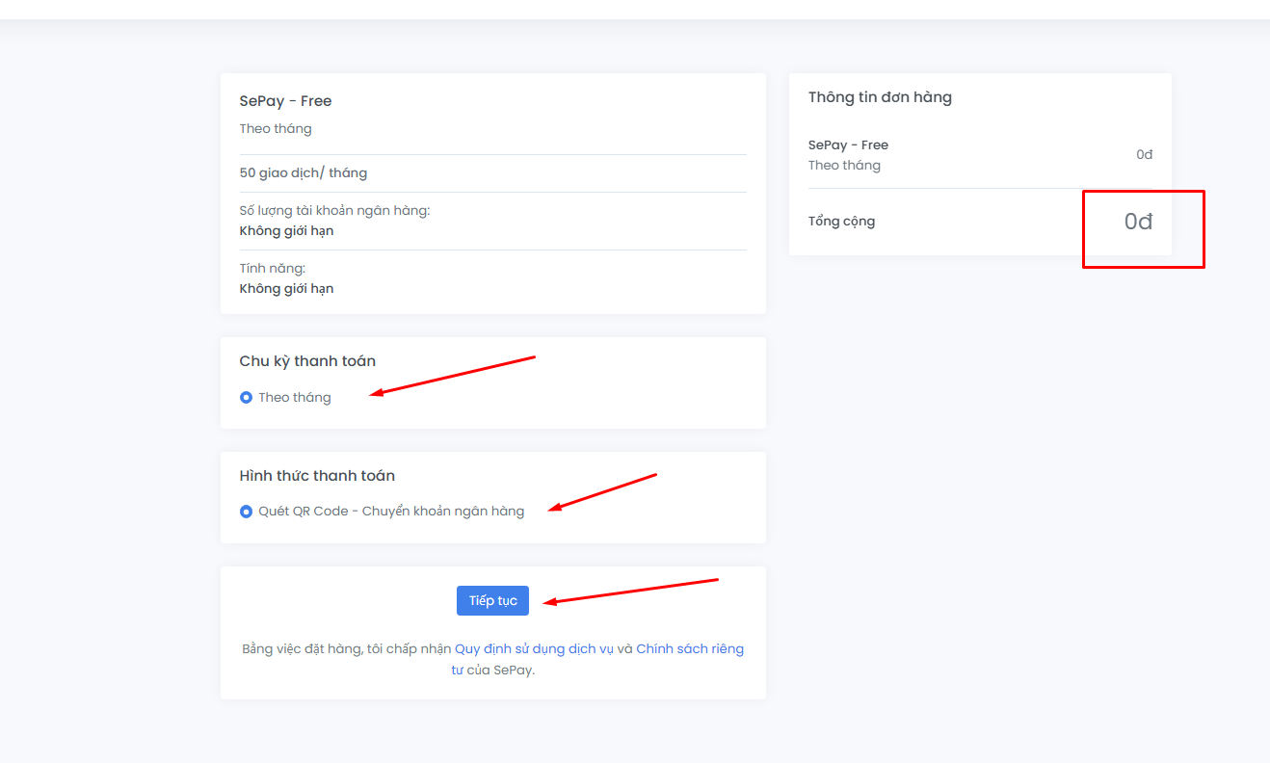This screenshot has height=763, width=1270.
Task: Click the total amount 0đ value
Action: pos(1138,222)
